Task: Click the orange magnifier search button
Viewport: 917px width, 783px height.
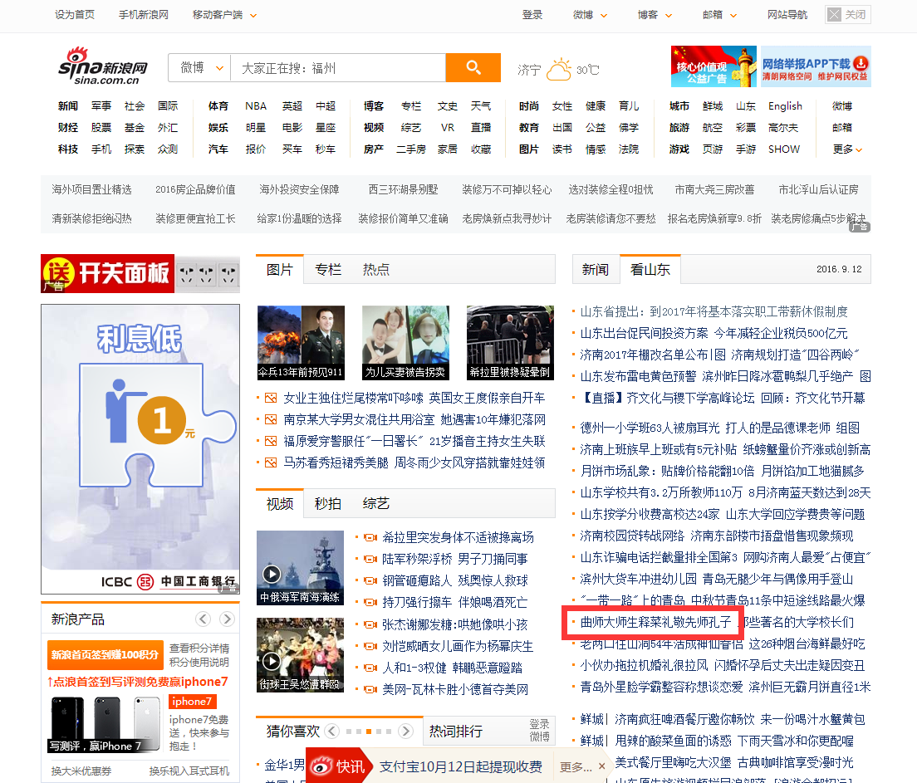Action: point(473,68)
